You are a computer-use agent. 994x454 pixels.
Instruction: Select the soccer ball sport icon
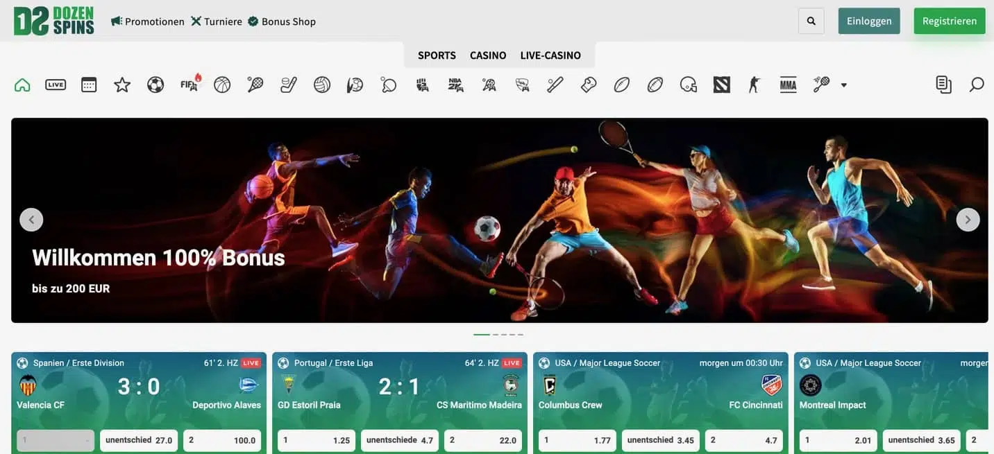[155, 85]
